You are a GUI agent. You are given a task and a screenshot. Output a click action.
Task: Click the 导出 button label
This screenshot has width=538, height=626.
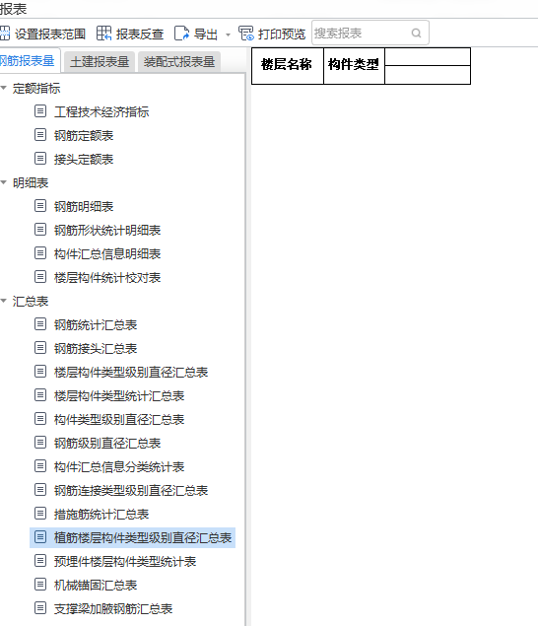pos(206,34)
